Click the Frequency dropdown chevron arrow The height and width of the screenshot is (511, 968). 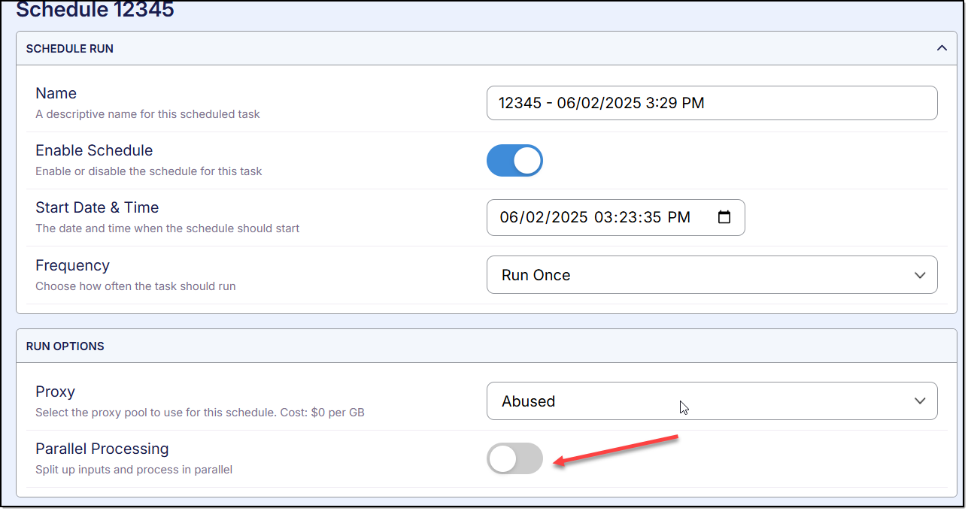(x=920, y=275)
